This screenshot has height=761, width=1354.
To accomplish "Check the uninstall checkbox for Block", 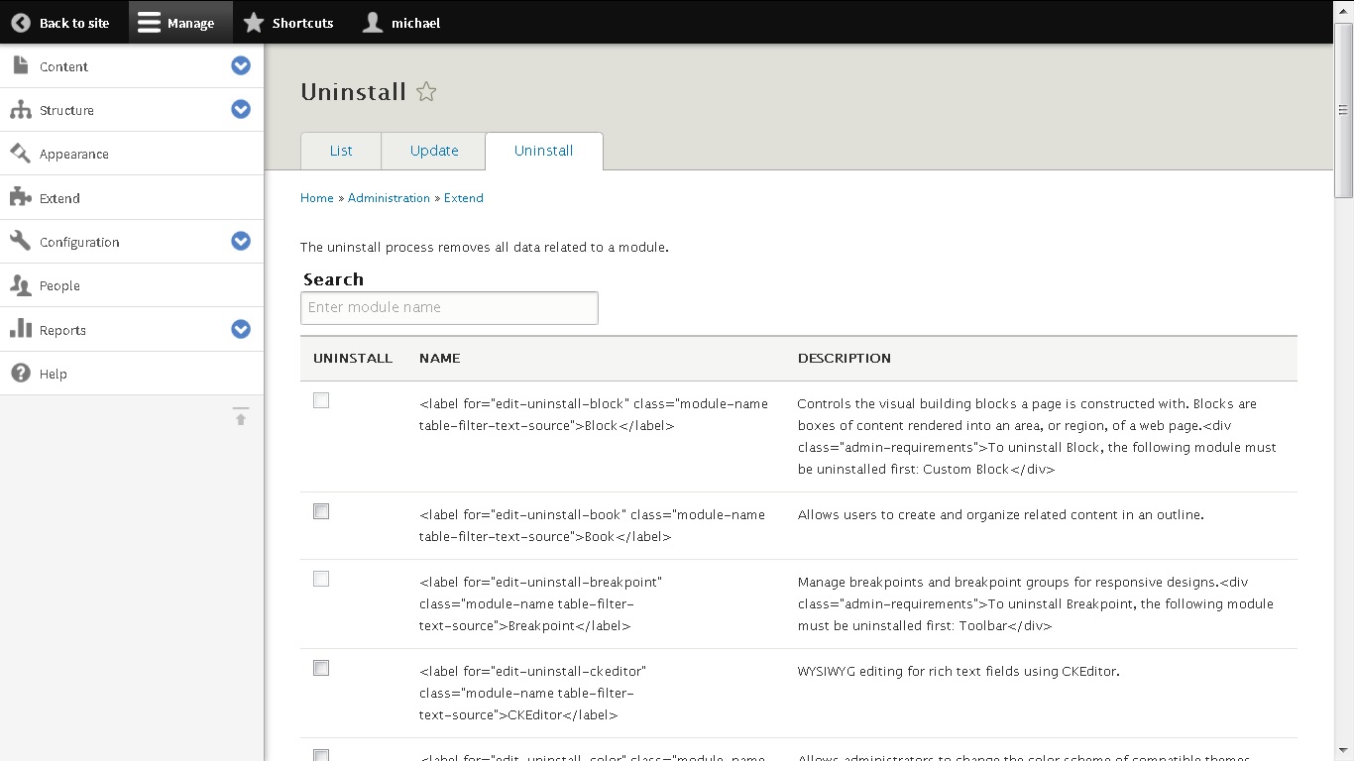I will click(320, 400).
